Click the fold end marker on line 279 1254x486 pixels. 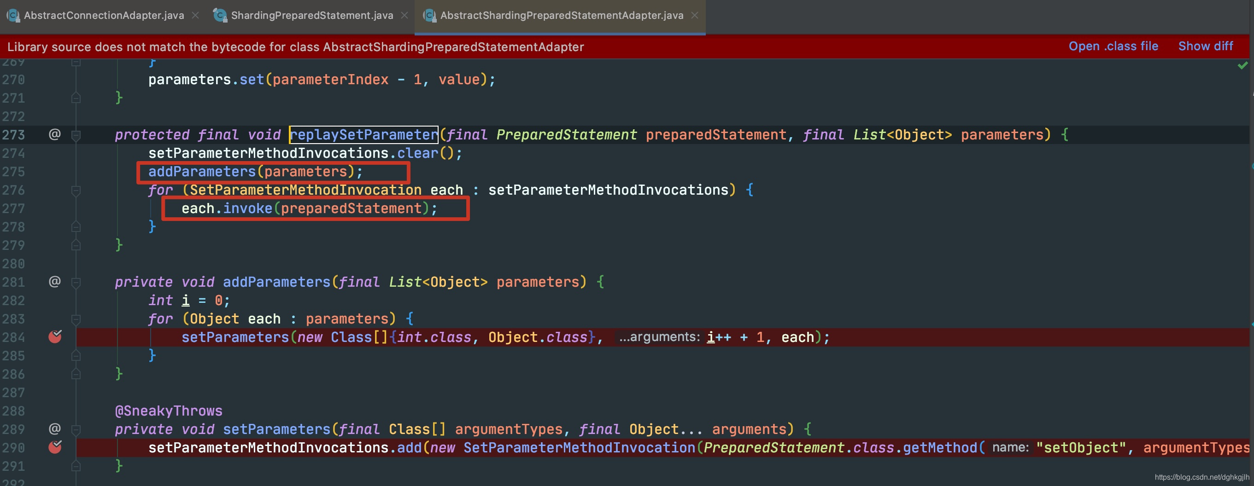(x=76, y=245)
